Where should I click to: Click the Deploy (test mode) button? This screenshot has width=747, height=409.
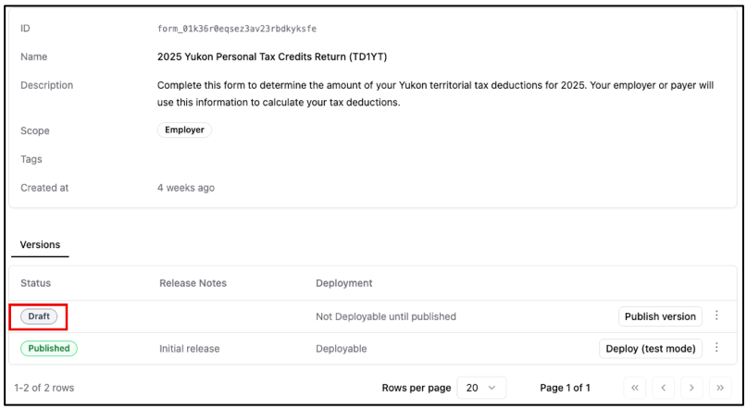[x=650, y=349]
